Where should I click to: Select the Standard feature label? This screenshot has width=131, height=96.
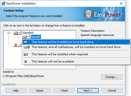point(28,33)
